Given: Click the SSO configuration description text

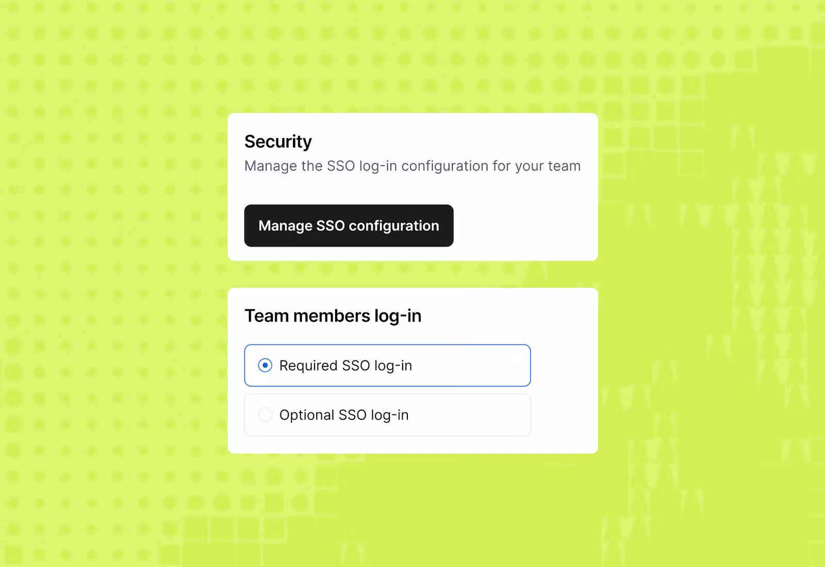Looking at the screenshot, I should (x=412, y=166).
